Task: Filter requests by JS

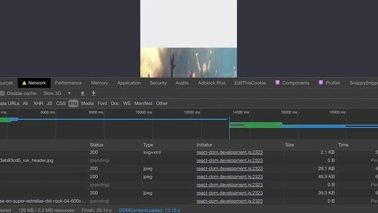Action: pyautogui.click(x=50, y=104)
